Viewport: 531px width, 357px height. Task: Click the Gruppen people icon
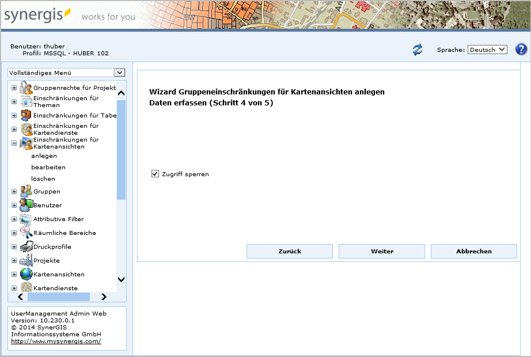click(x=26, y=191)
